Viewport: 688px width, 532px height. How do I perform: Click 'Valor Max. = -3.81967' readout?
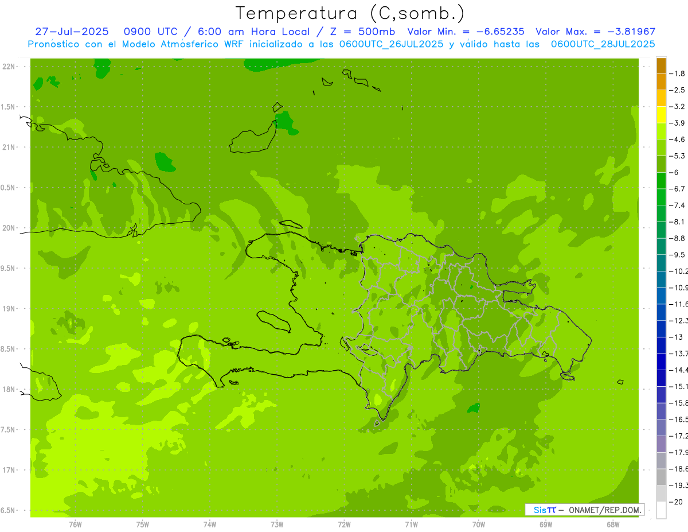click(595, 32)
